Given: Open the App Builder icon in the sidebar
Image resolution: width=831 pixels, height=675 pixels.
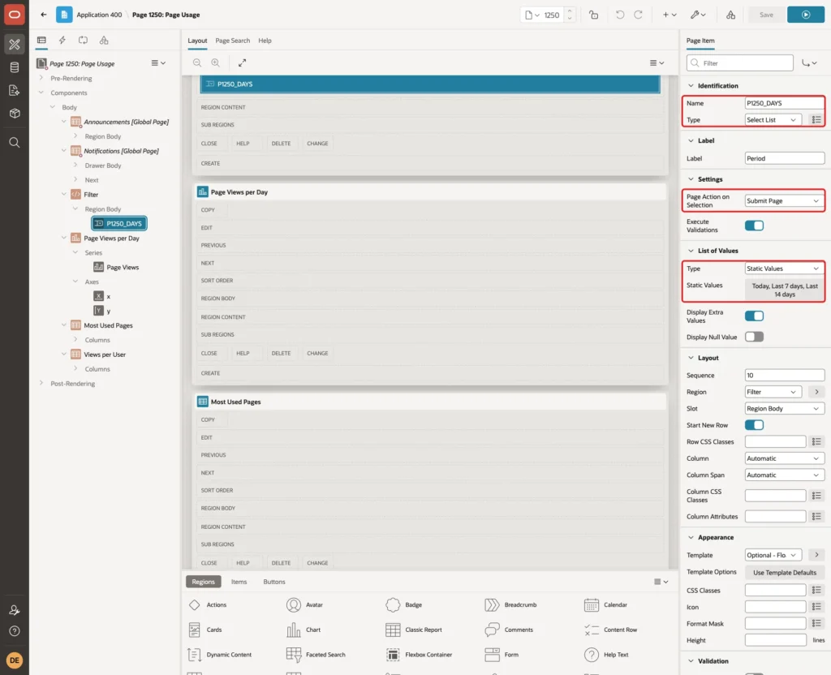Looking at the screenshot, I should (x=15, y=45).
